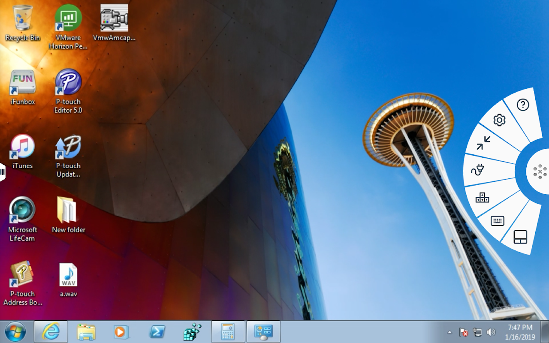Show the on-screen keyboard icon
The width and height of the screenshot is (549, 343).
click(x=498, y=221)
